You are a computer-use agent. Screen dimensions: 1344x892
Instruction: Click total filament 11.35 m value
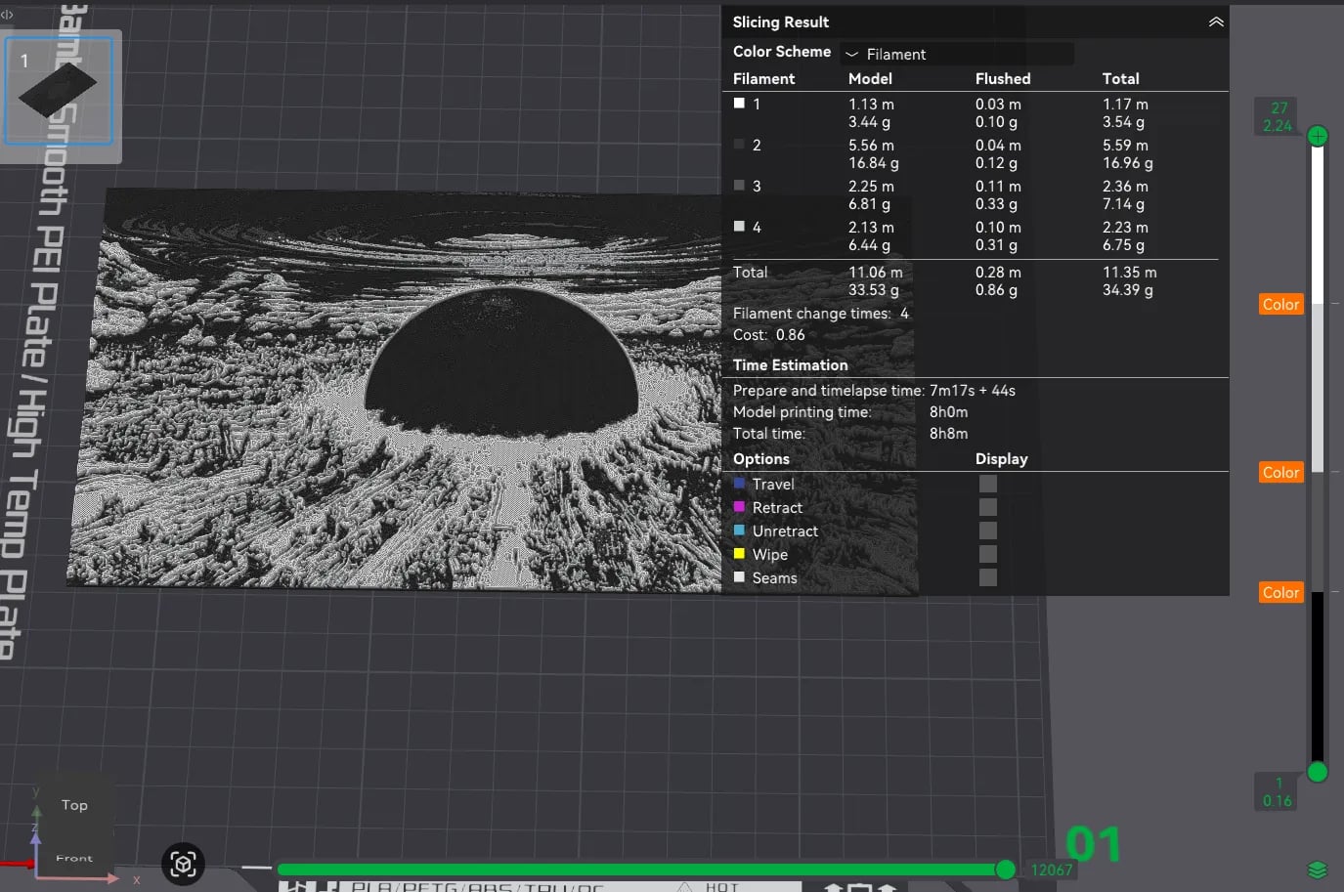[x=1129, y=273]
